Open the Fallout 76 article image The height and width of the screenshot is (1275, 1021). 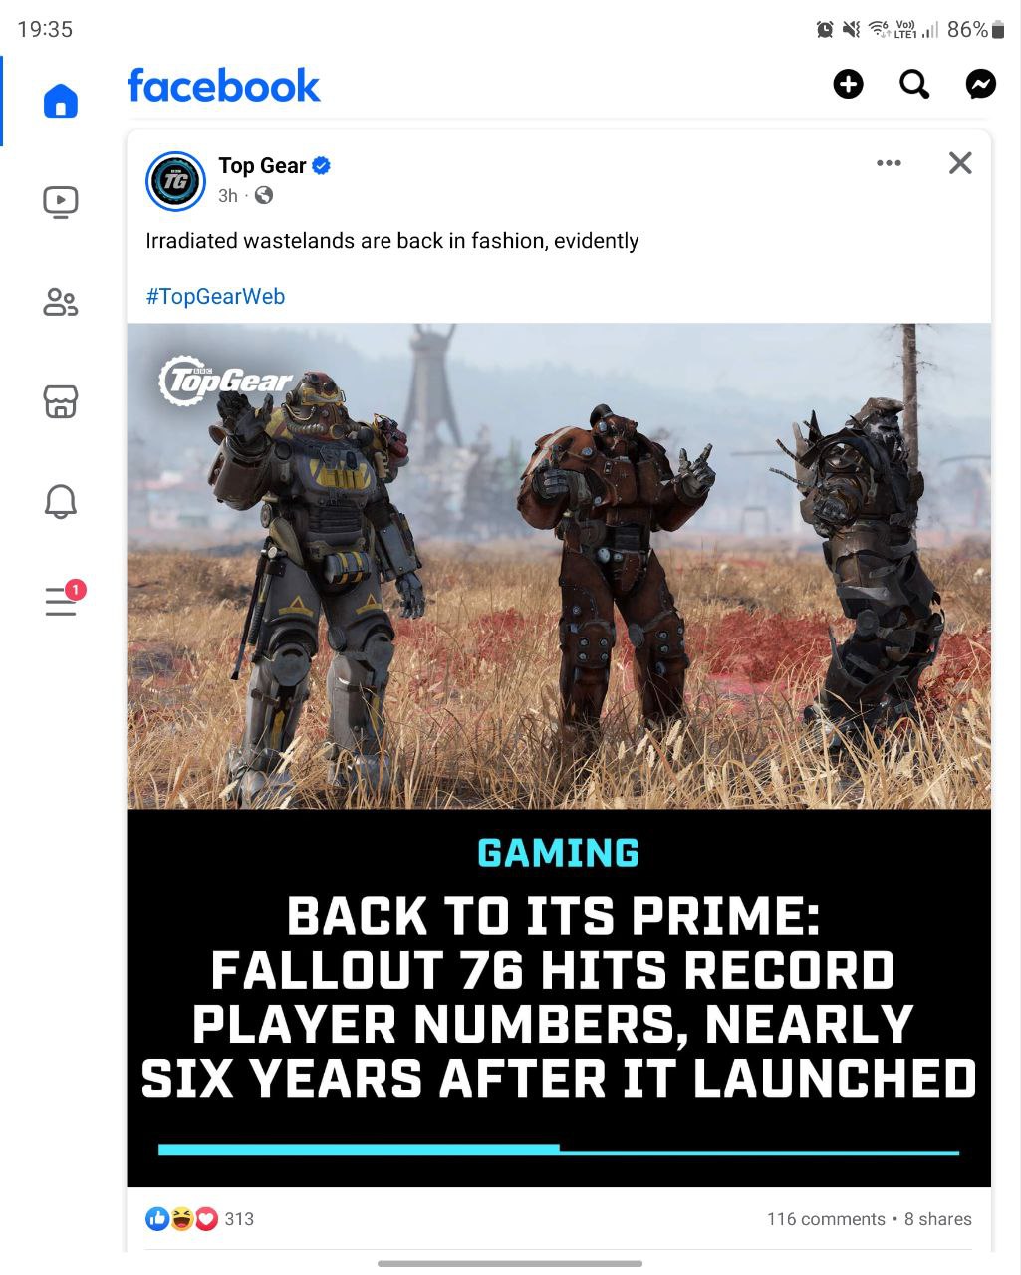coord(559,755)
